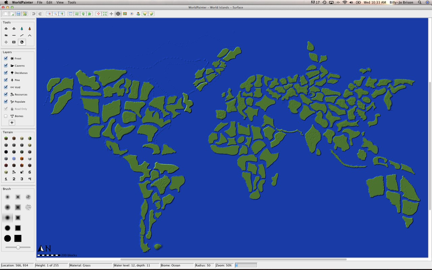Uncheck the Frost layer
Viewport: 432px width, 270px height.
pyautogui.click(x=5, y=58)
